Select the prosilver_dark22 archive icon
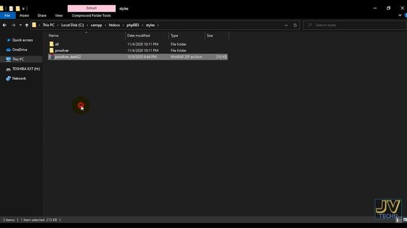The height and width of the screenshot is (228, 407). tap(52, 56)
